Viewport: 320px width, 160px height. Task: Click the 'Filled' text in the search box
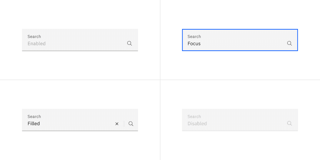pyautogui.click(x=34, y=124)
